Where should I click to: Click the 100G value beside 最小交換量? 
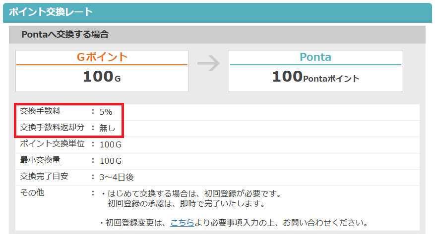click(110, 161)
